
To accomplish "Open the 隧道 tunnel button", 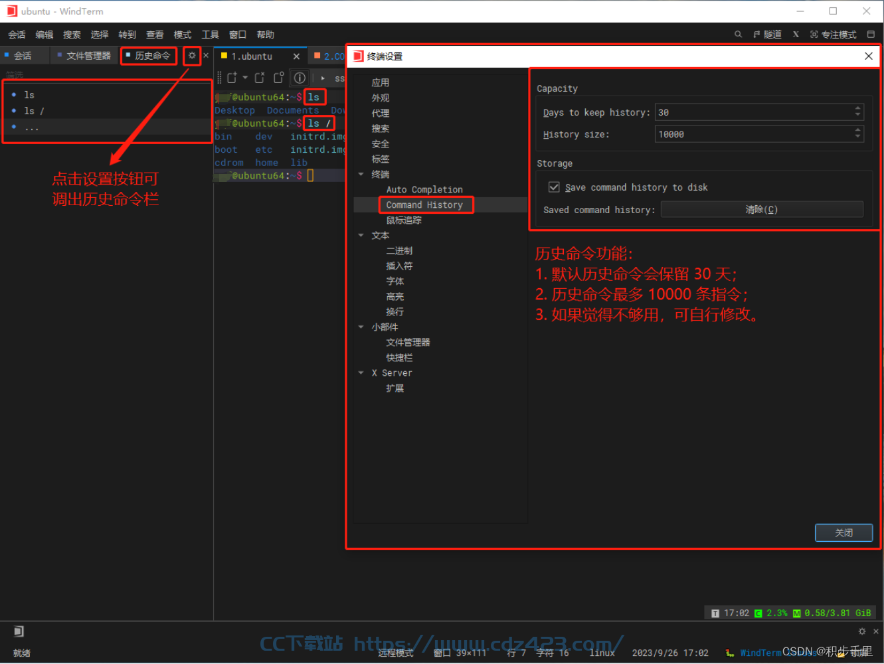I will point(768,35).
